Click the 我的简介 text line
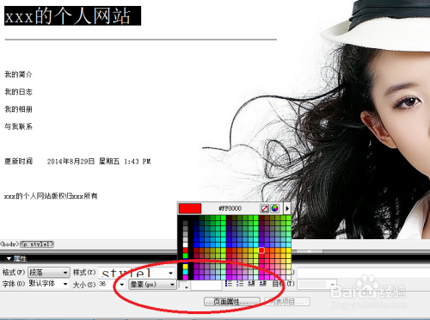This screenshot has height=320, width=430. pyautogui.click(x=18, y=75)
